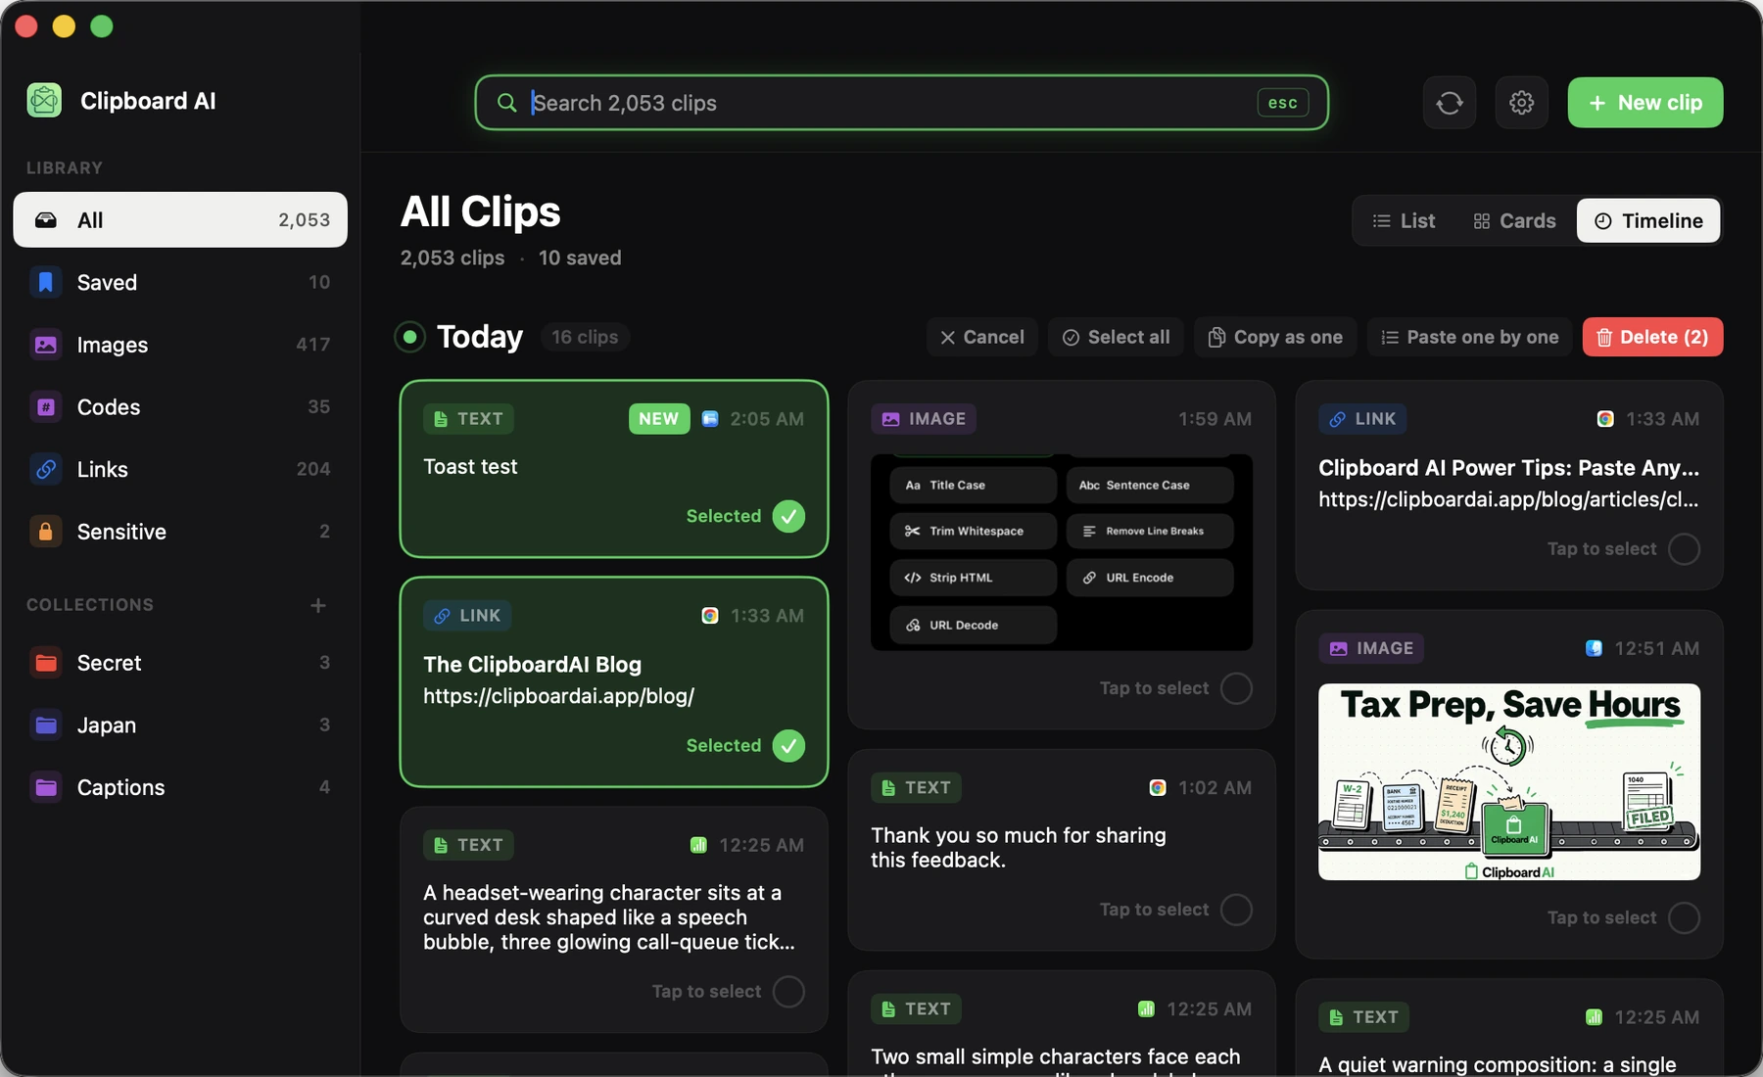Viewport: 1763px width, 1077px height.
Task: Click Select all button
Action: pos(1116,337)
